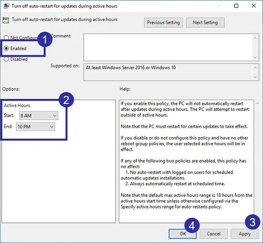Image resolution: width=263 pixels, height=243 pixels.
Task: Select the Not Configured radio button
Action: 6,38
